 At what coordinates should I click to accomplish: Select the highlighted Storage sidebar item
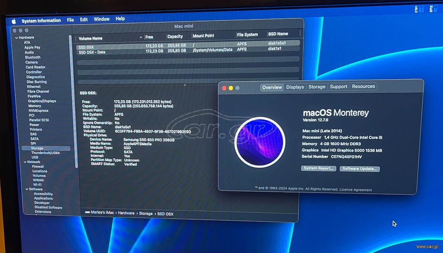(x=46, y=148)
